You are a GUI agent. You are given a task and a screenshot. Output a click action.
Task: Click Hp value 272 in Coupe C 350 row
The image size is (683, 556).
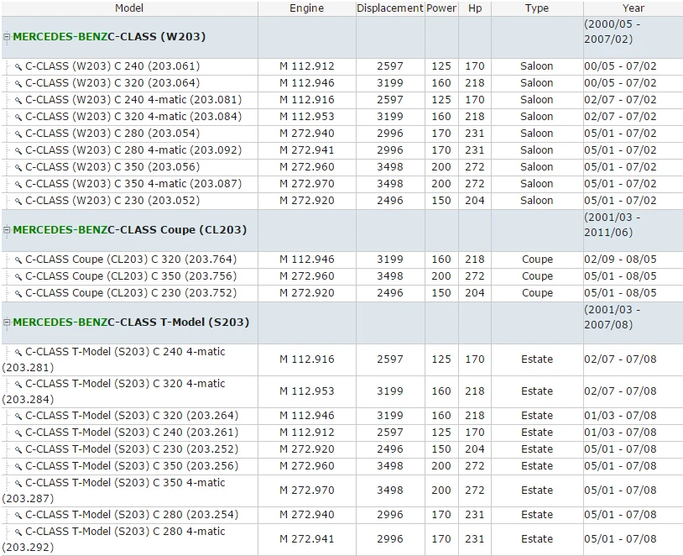click(475, 276)
